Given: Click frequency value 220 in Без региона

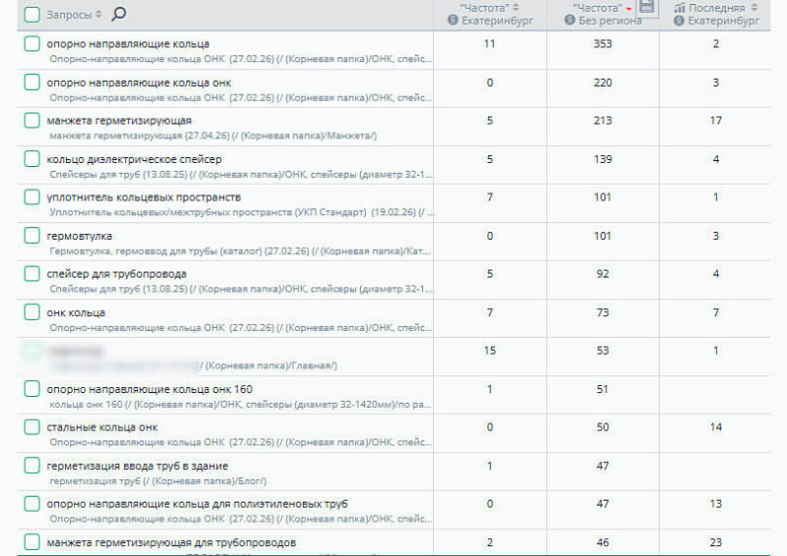Looking at the screenshot, I should click(603, 83).
